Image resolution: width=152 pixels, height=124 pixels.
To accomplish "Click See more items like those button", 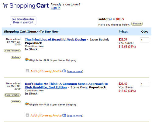I will pos(23,21).
